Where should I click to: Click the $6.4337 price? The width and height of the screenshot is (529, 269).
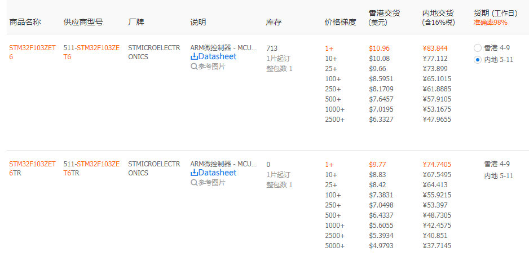click(x=381, y=215)
